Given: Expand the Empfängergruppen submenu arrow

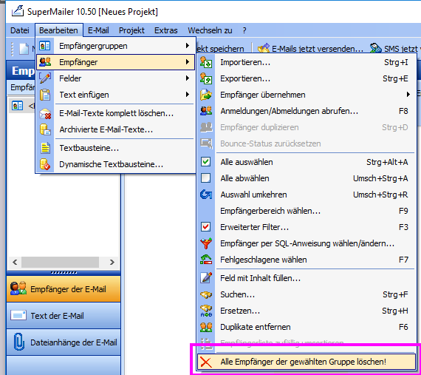Looking at the screenshot, I should click(188, 46).
